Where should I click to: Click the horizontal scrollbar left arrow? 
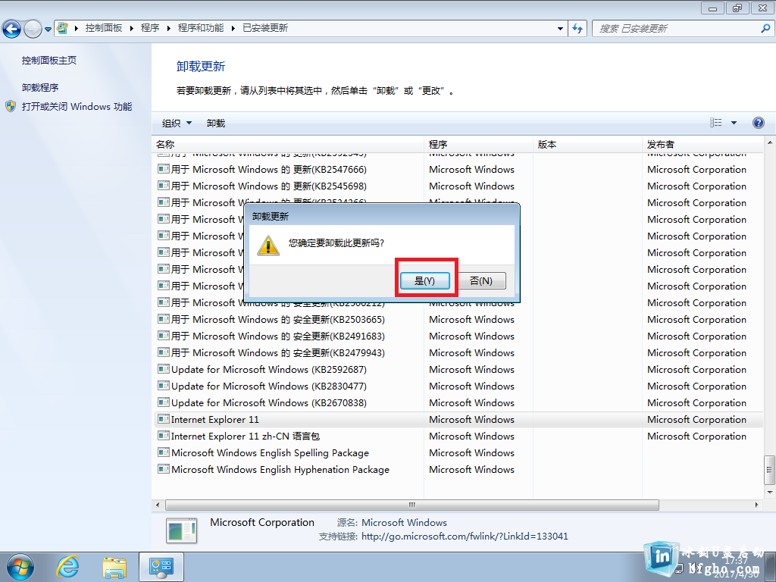point(158,505)
